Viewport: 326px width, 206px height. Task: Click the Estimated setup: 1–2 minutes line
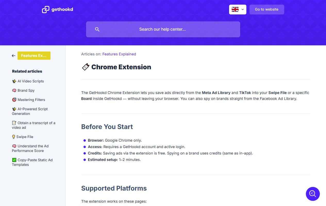coord(114,160)
